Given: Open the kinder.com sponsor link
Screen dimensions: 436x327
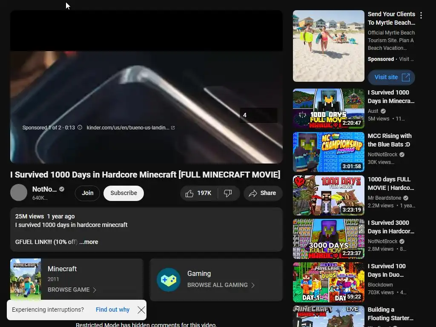Looking at the screenshot, I should click(x=128, y=128).
